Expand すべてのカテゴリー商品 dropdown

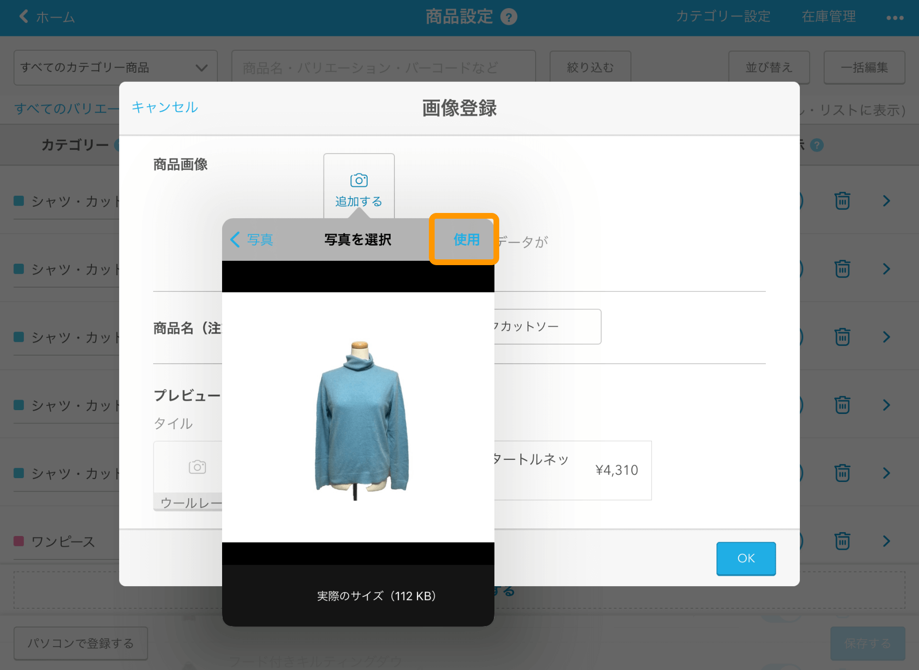[x=115, y=67]
